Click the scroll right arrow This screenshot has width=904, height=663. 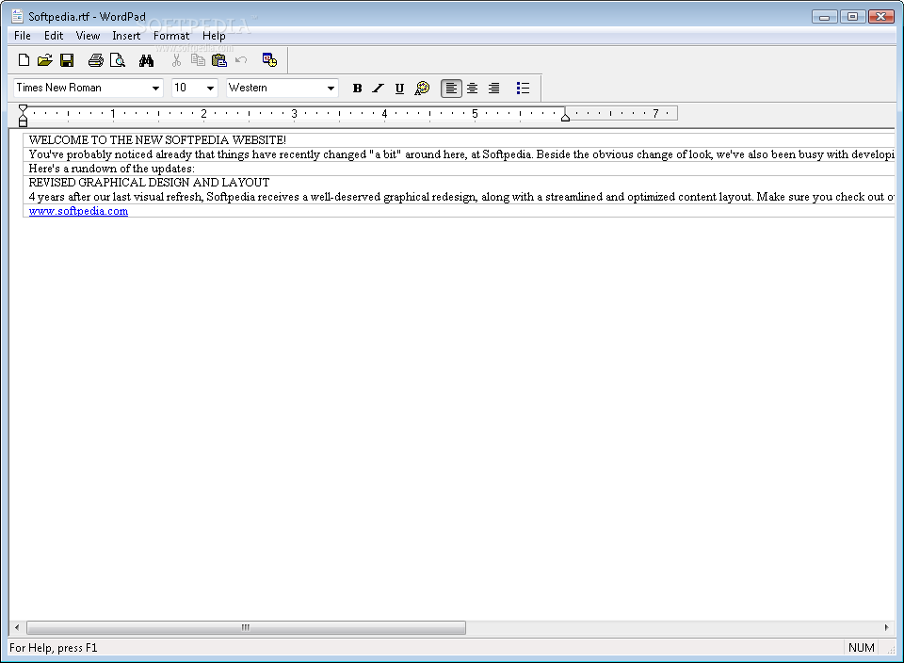point(886,627)
